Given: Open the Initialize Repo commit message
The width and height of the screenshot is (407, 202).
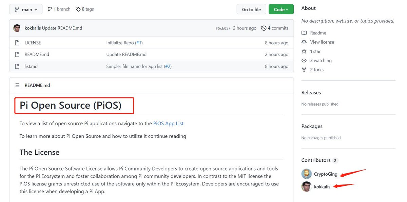Looking at the screenshot, I should [x=120, y=43].
